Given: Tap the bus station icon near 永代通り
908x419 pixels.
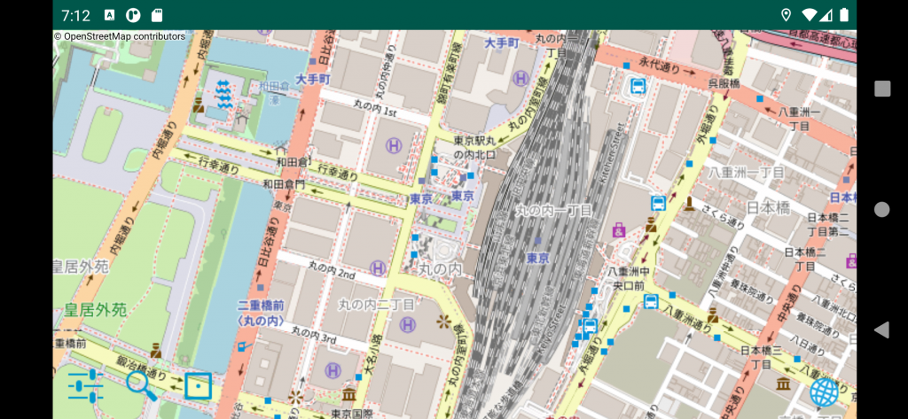Looking at the screenshot, I should click(x=637, y=86).
